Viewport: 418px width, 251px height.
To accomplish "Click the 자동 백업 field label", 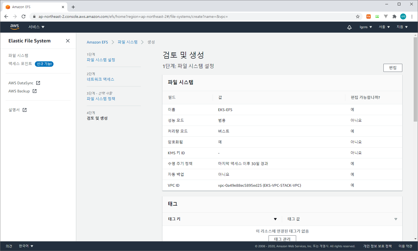I will 176,175.
